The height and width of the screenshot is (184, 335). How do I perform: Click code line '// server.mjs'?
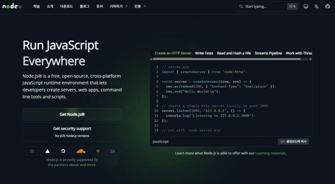coord(175,67)
